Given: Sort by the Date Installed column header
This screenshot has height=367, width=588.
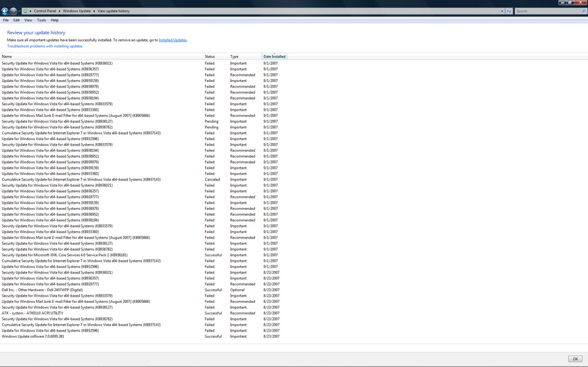Looking at the screenshot, I should [274, 56].
